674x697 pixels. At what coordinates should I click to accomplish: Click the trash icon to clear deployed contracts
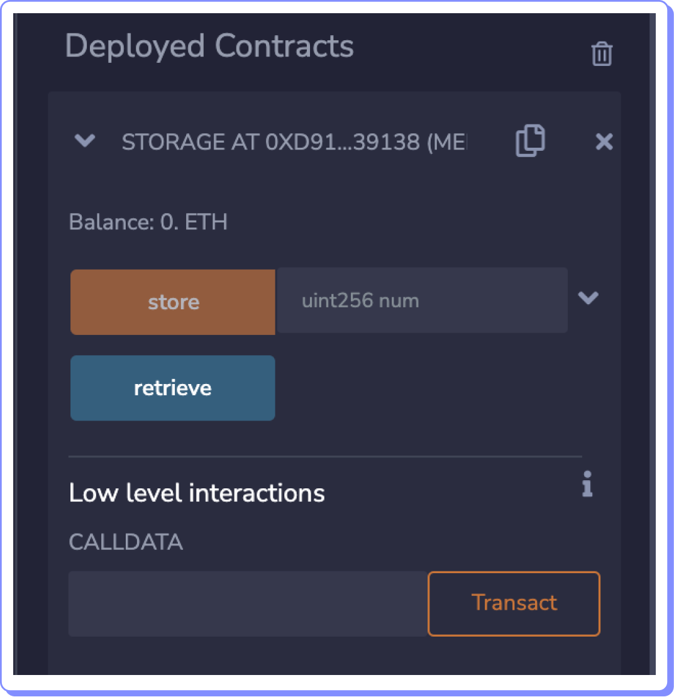point(602,53)
